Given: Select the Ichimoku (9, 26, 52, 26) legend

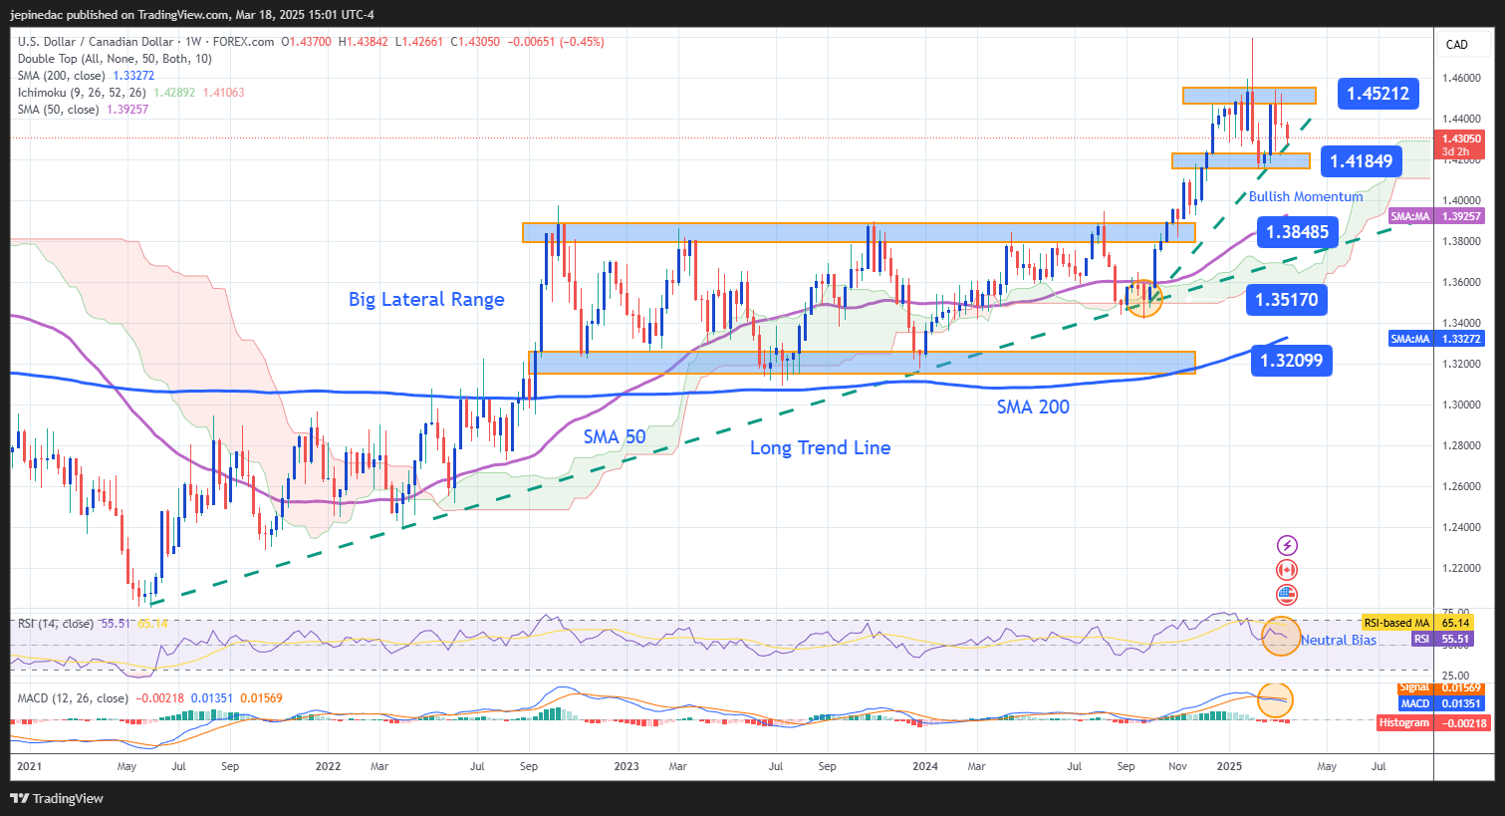Looking at the screenshot, I should click(130, 93).
